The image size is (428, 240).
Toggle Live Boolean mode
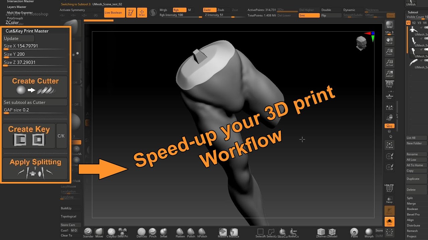pyautogui.click(x=113, y=13)
